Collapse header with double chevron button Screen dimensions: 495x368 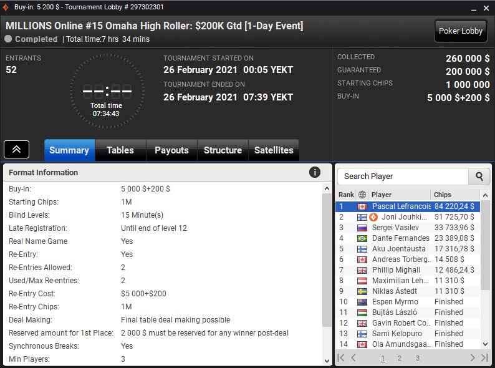pyautogui.click(x=16, y=150)
